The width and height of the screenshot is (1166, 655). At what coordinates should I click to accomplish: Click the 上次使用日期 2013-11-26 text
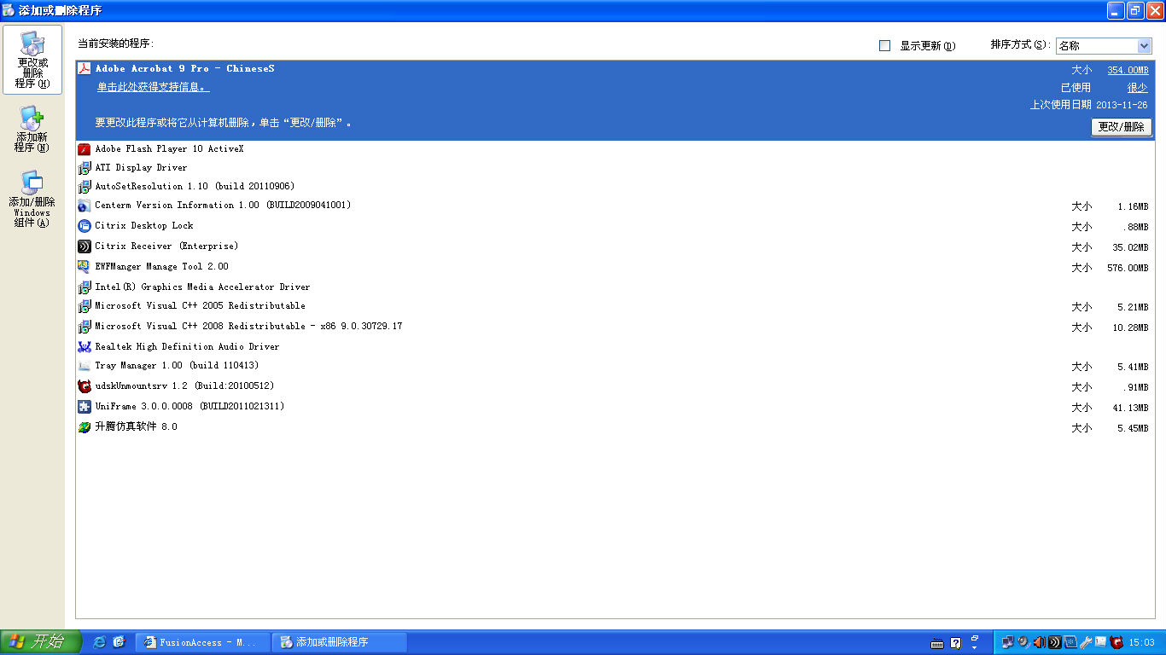[1088, 105]
